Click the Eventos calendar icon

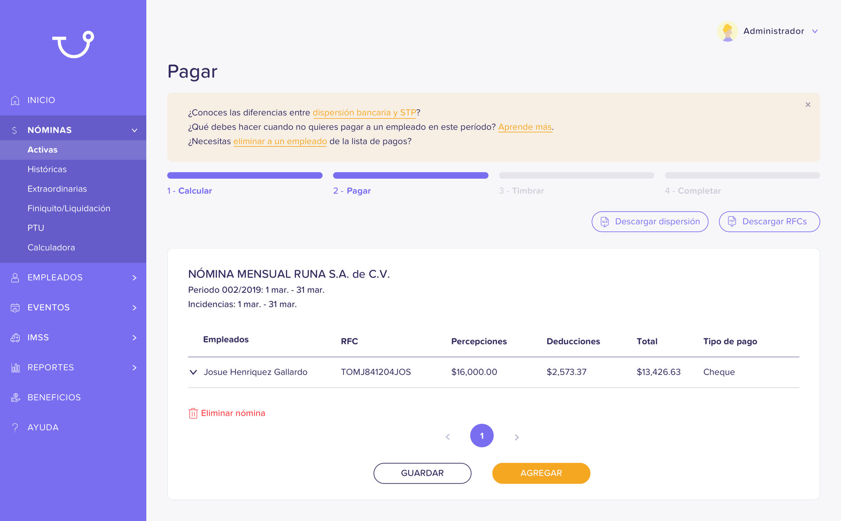click(15, 307)
